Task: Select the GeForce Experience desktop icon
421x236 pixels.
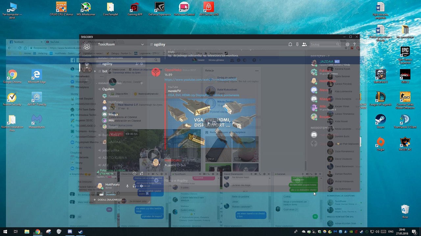Action: point(160,9)
